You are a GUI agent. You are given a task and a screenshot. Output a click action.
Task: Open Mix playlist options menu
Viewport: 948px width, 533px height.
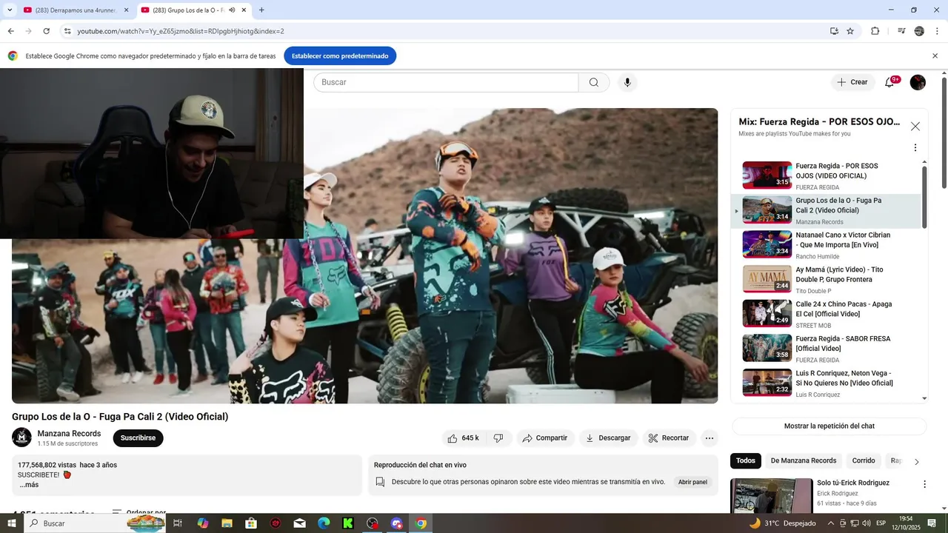(915, 148)
